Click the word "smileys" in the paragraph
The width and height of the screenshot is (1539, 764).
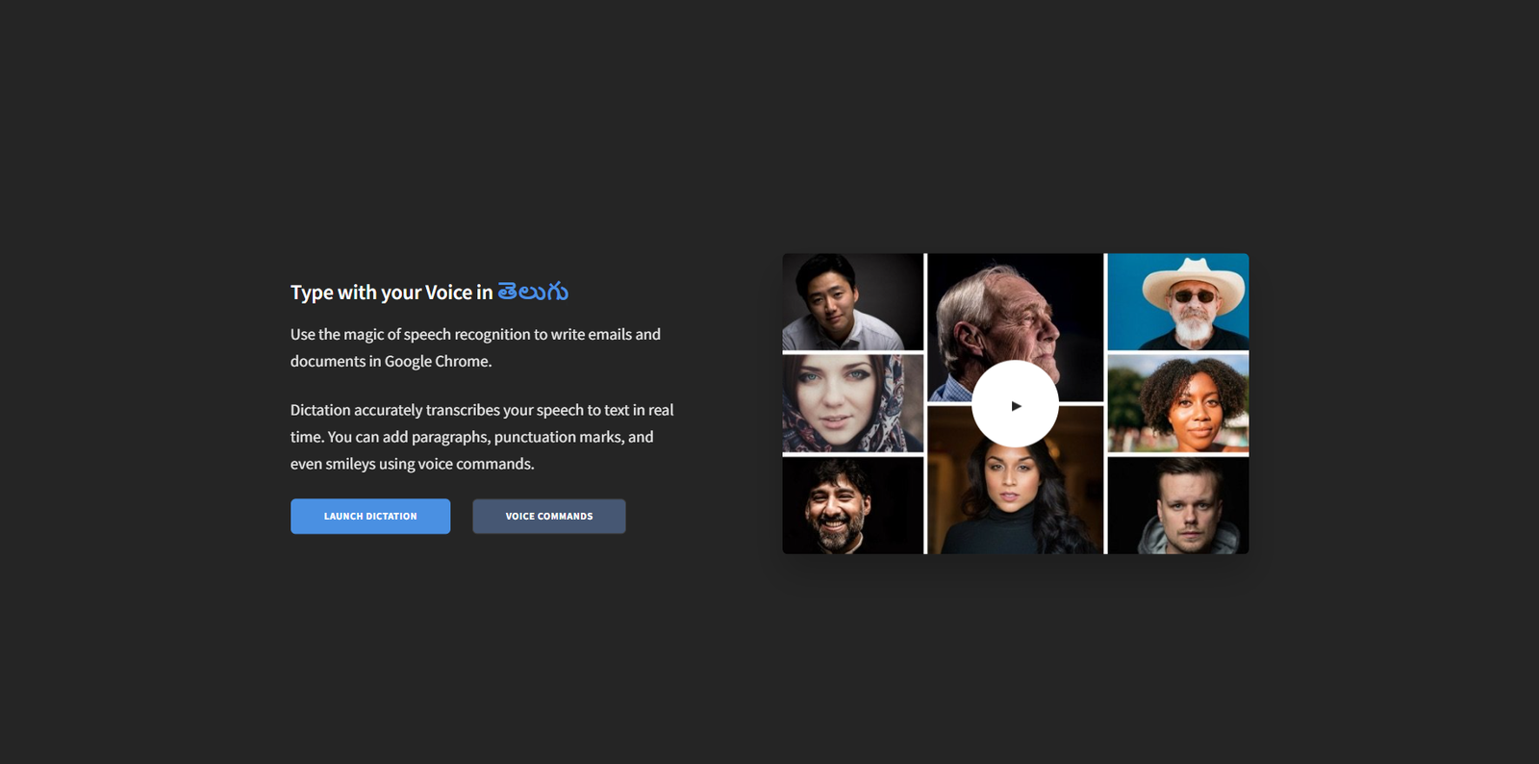click(x=350, y=464)
